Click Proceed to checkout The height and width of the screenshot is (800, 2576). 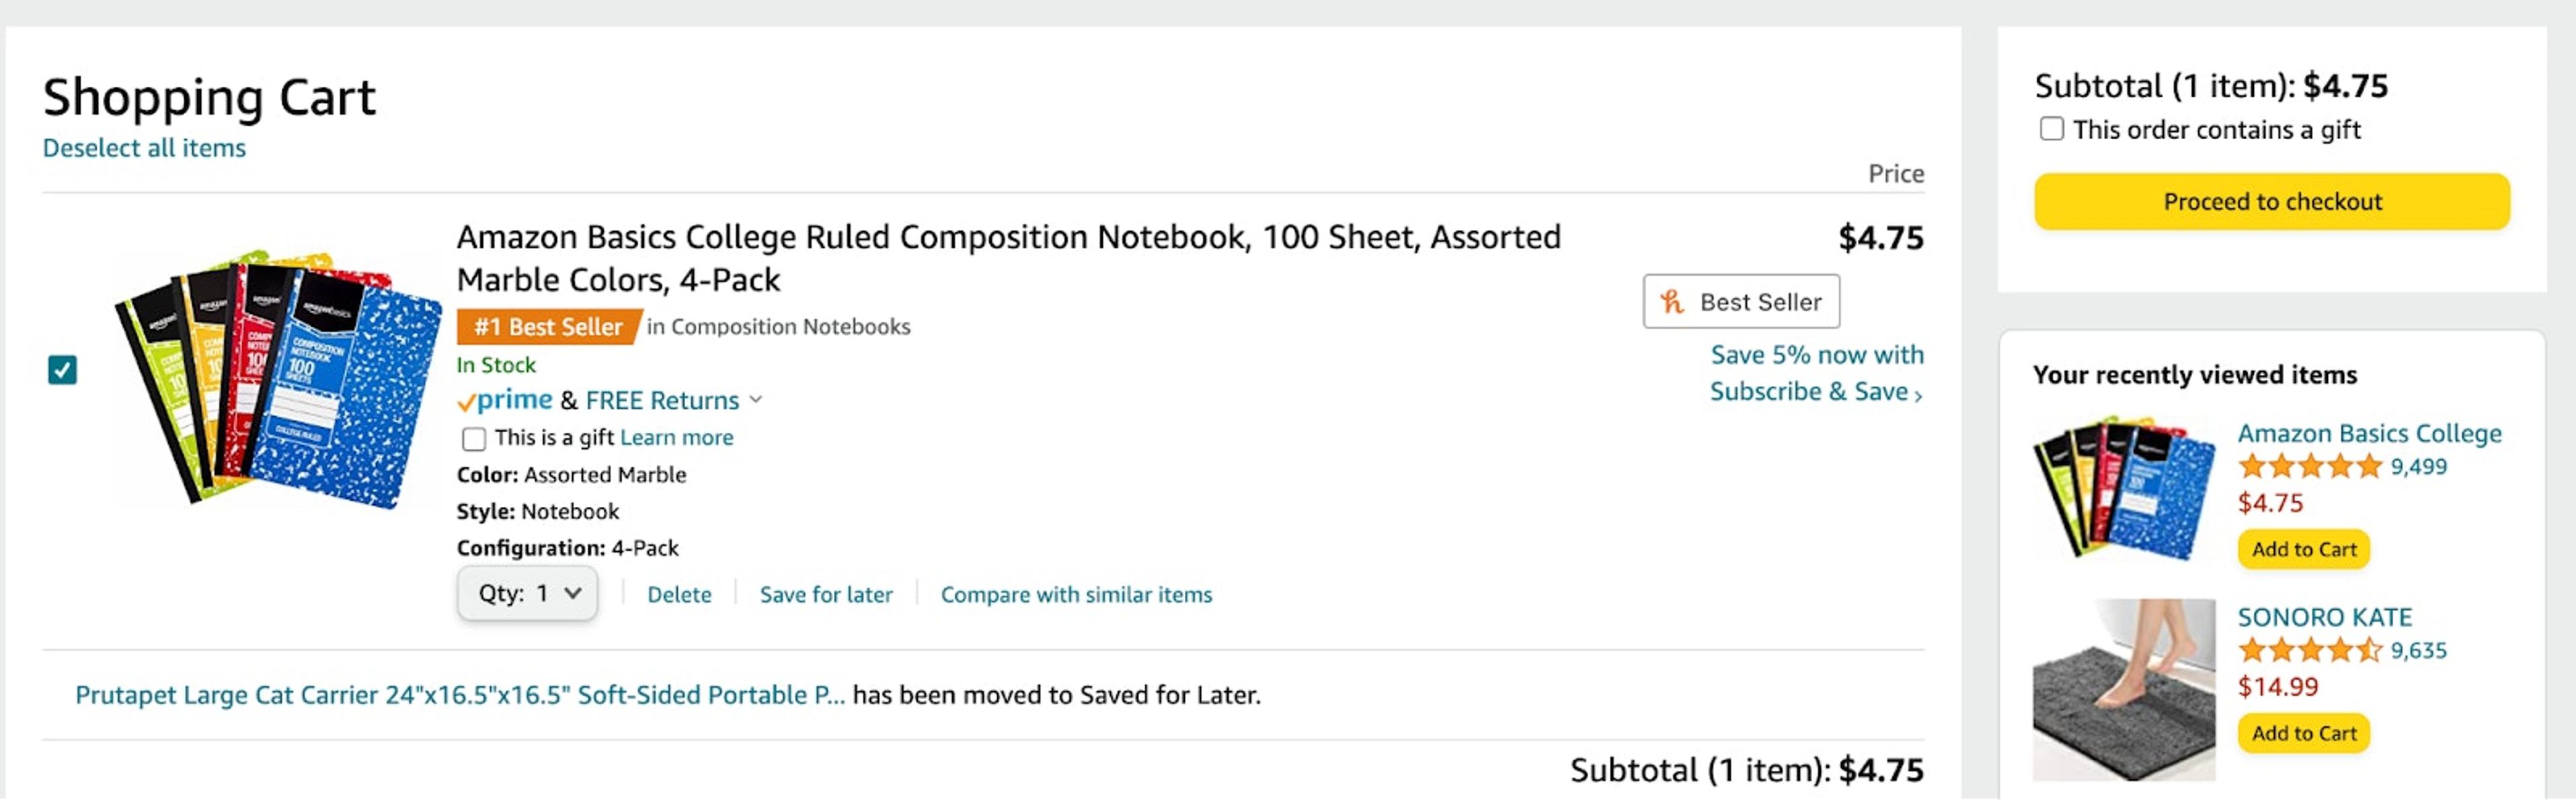(2272, 201)
